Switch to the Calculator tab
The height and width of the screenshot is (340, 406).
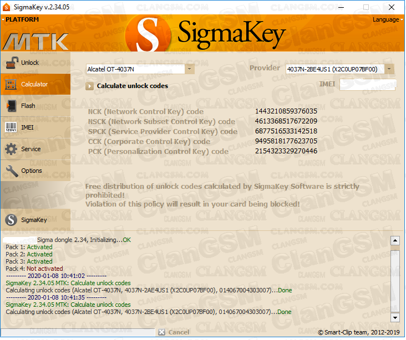35,84
